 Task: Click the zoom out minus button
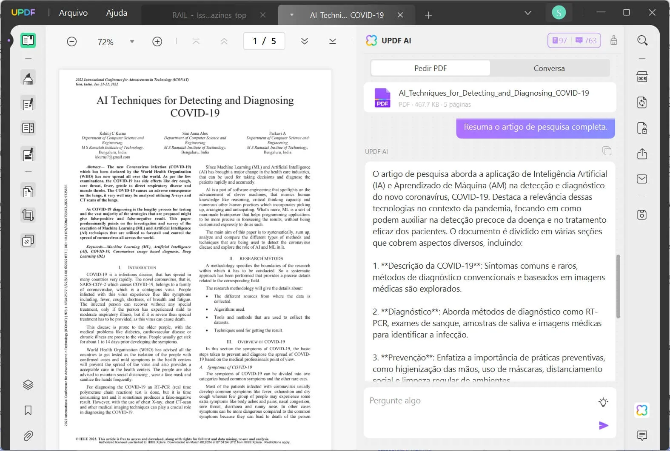click(72, 41)
